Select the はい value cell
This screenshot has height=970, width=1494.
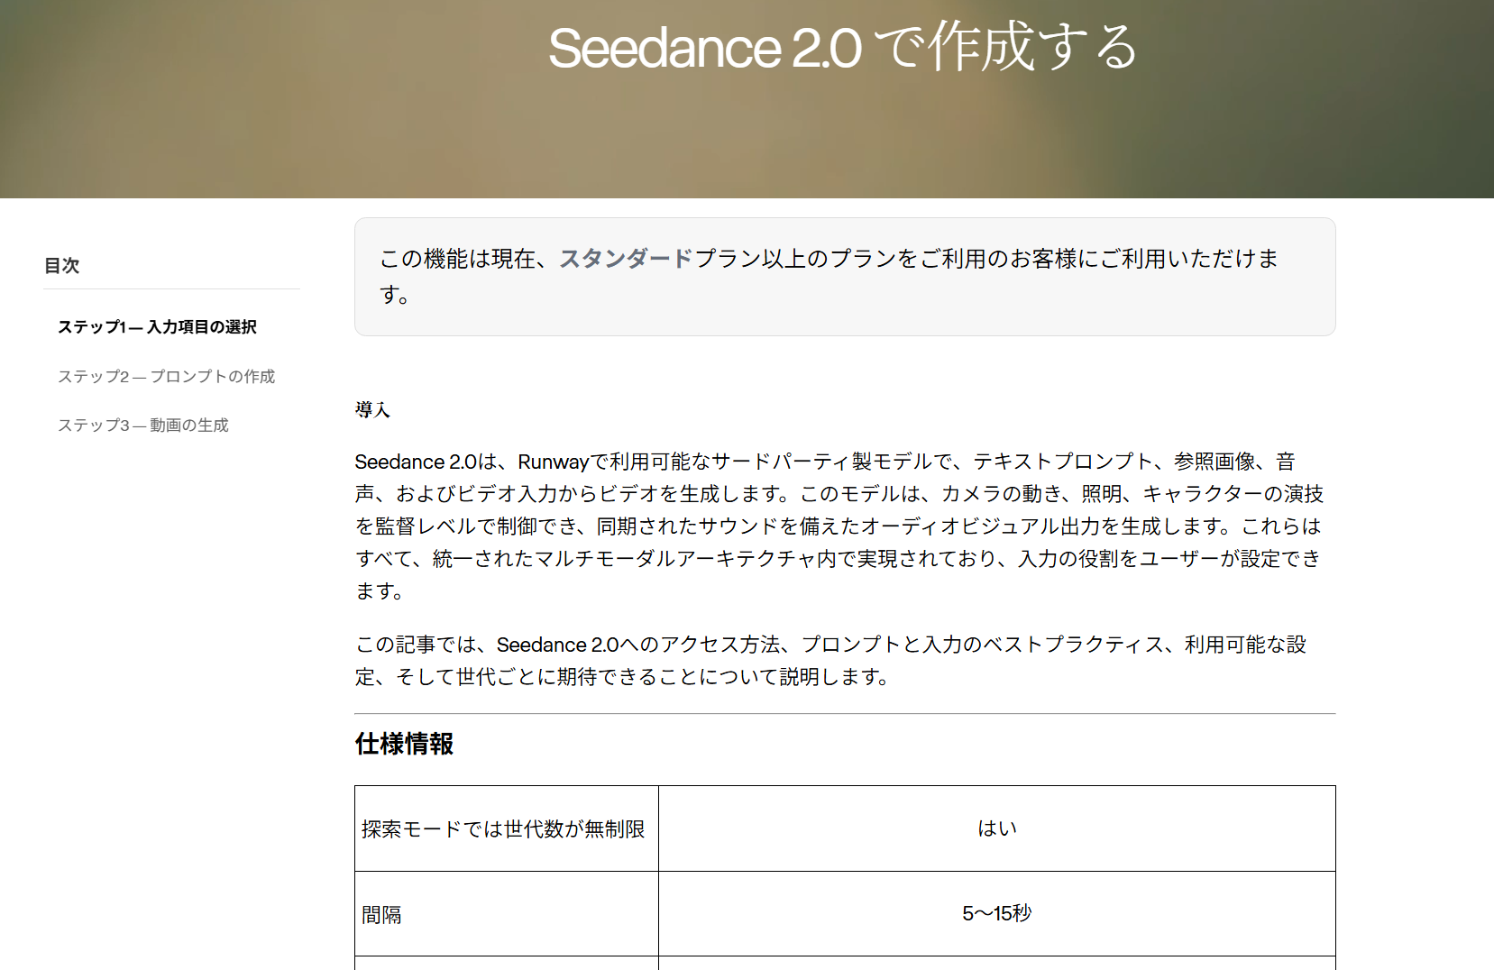[x=997, y=828]
